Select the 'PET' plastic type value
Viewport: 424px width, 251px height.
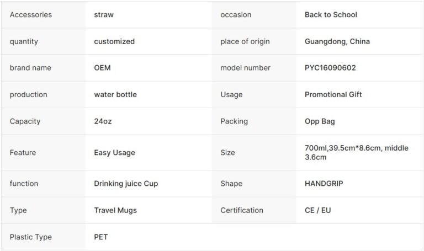coord(101,237)
